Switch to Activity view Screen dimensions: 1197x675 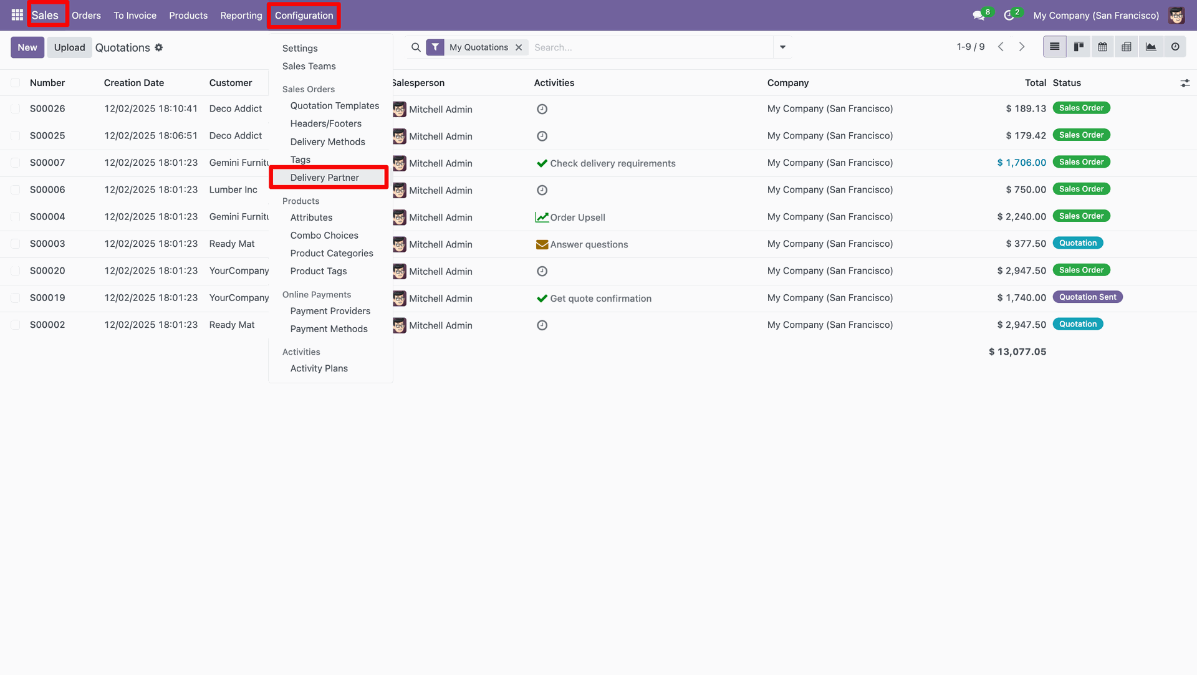[x=1175, y=47]
